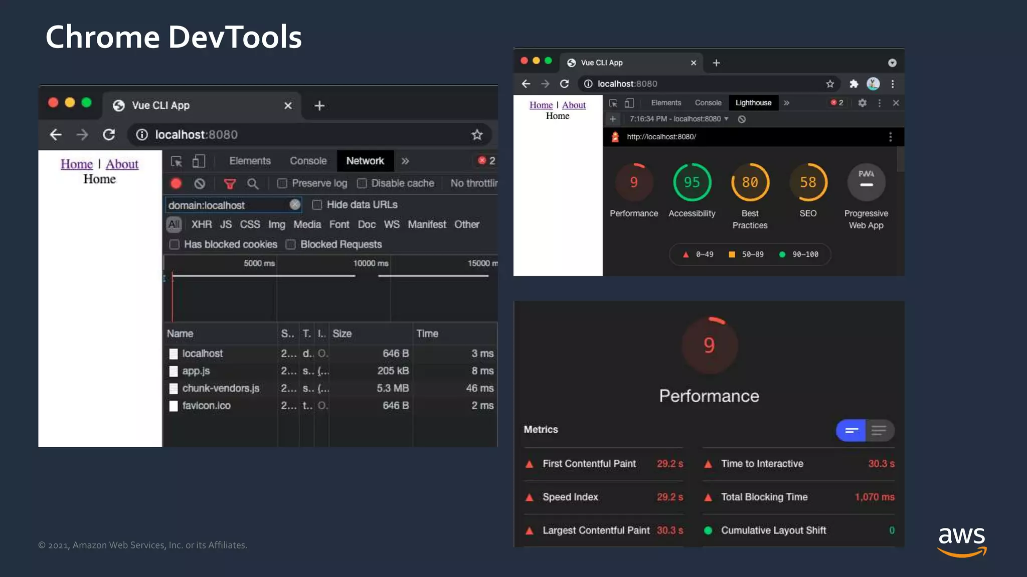This screenshot has height=577, width=1027.
Task: Reload the page in the right browser window
Action: 564,84
